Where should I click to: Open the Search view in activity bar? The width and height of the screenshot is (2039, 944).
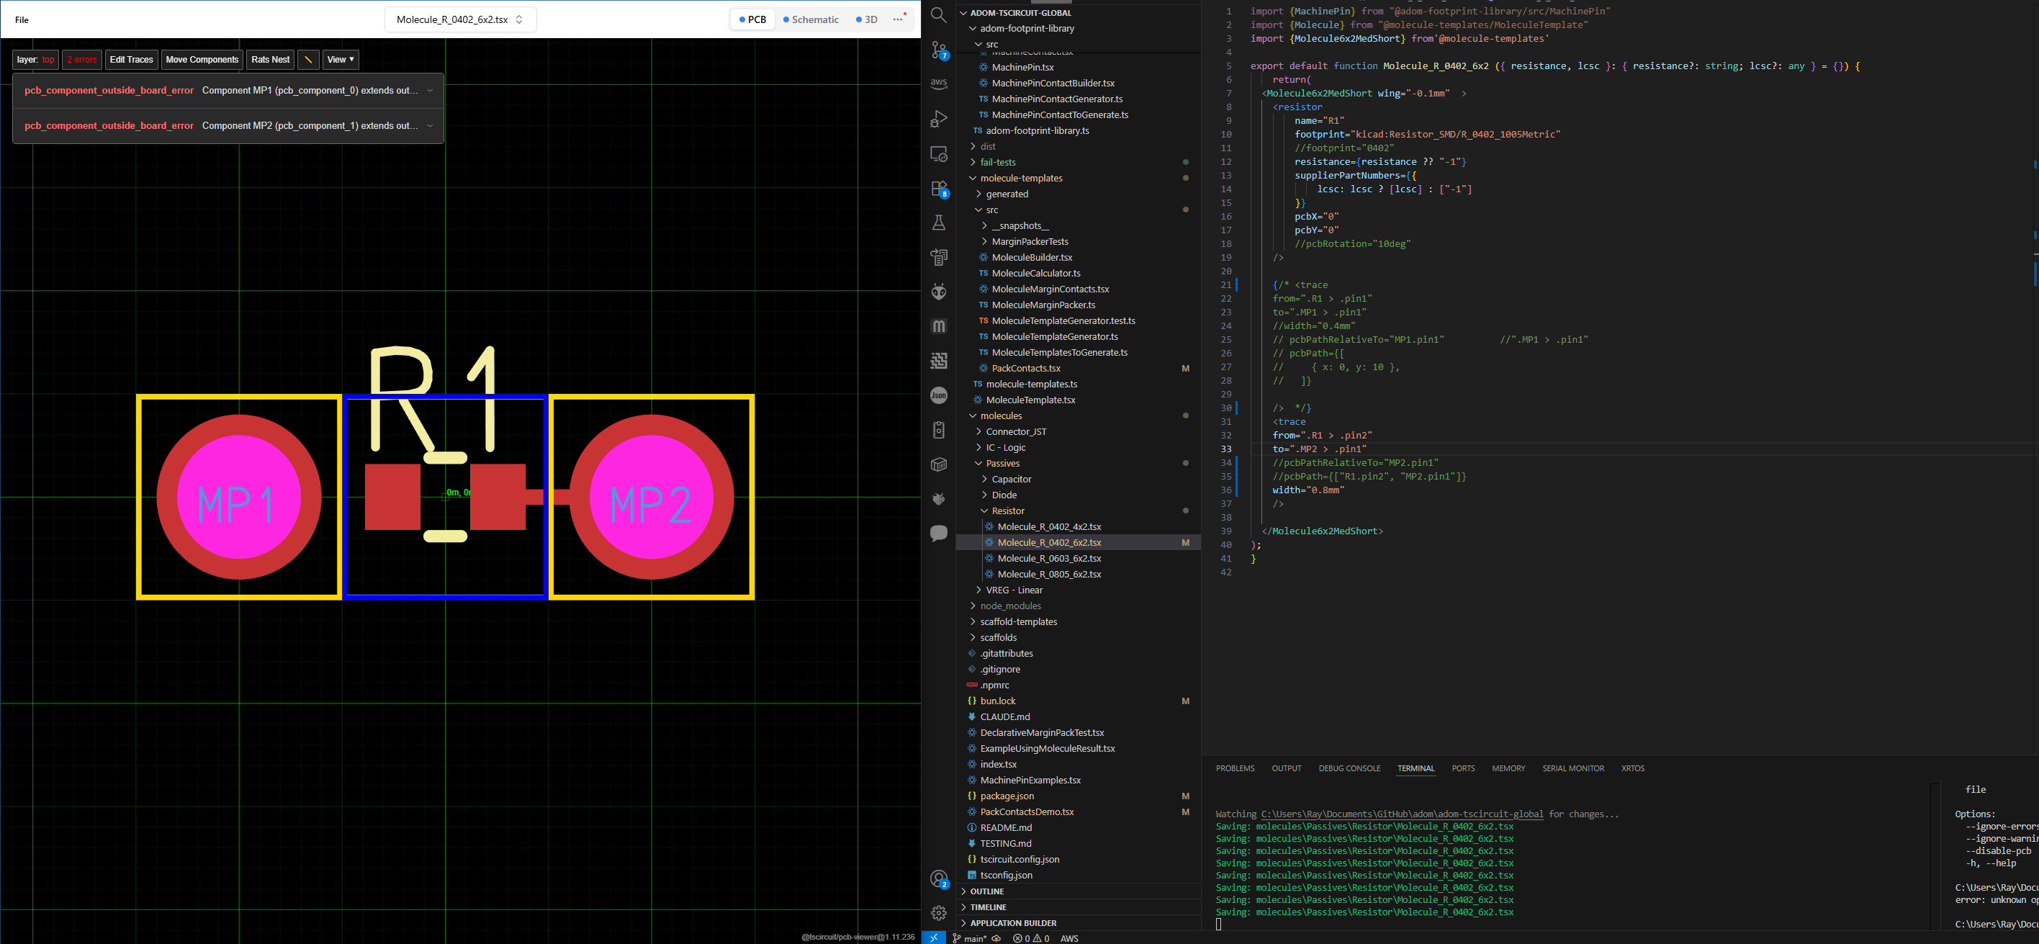939,14
